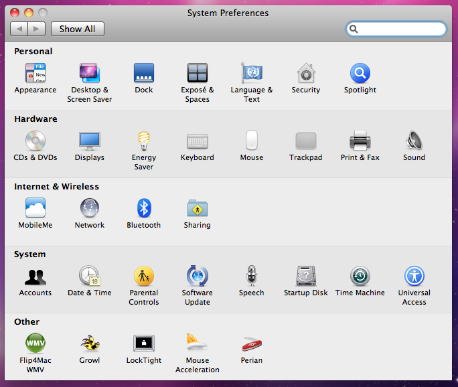Viewport: 458px width, 387px height.
Task: Click the Show All button
Action: tap(78, 29)
